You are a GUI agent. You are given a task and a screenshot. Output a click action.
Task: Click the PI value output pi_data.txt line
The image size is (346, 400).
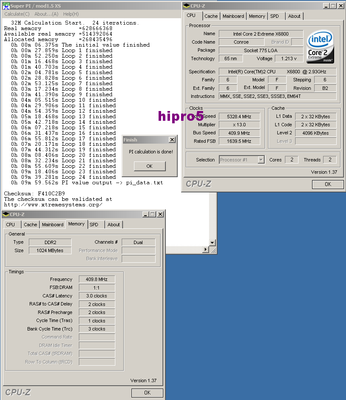tap(87, 183)
